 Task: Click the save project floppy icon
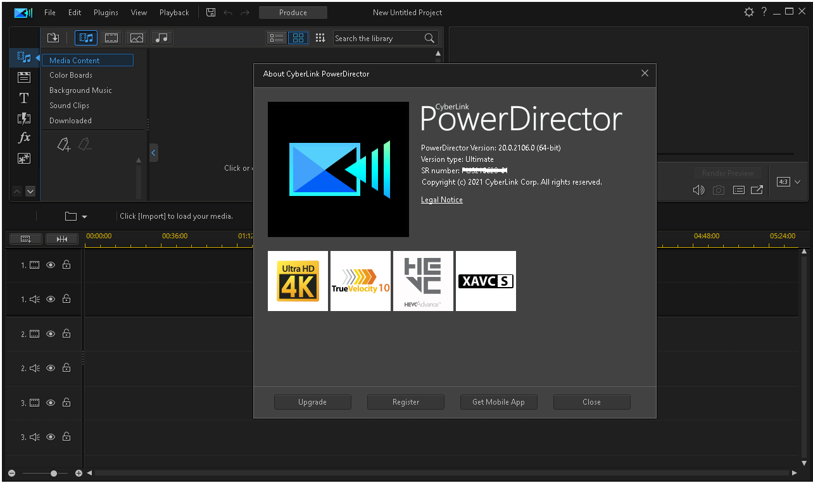pos(211,12)
